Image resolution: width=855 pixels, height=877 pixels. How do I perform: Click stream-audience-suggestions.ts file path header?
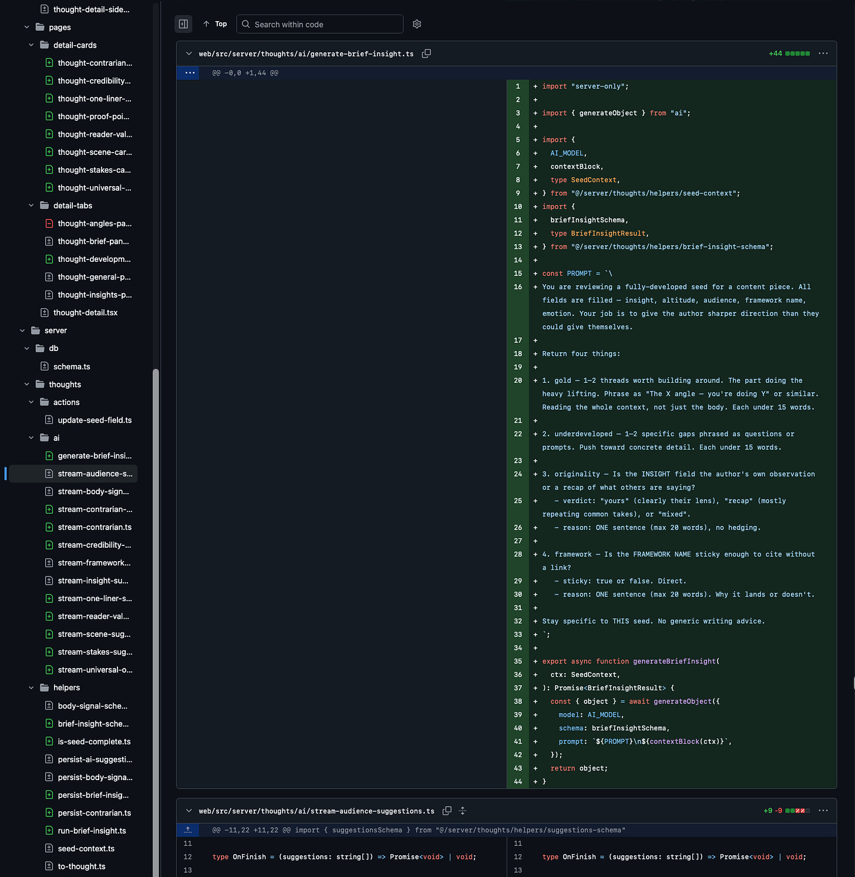tap(317, 811)
